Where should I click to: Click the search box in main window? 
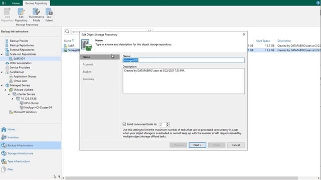108,31
